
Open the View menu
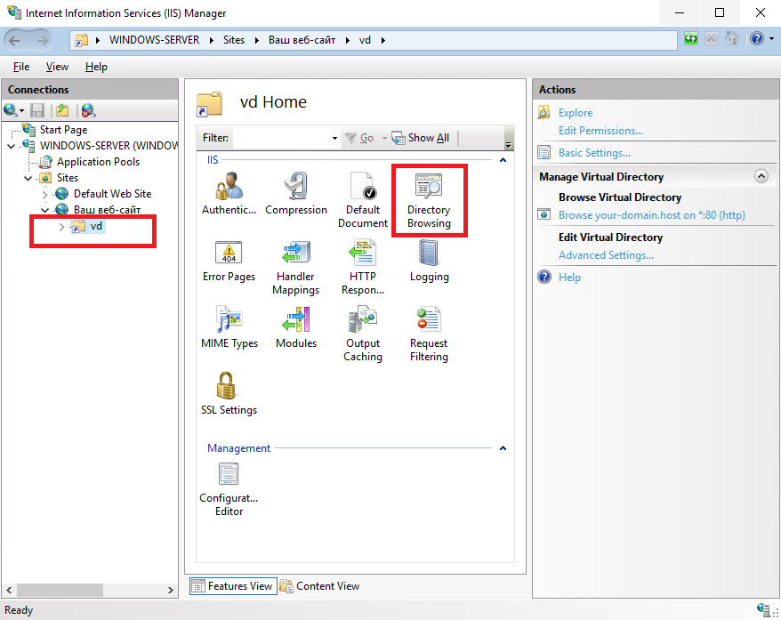pyautogui.click(x=57, y=67)
